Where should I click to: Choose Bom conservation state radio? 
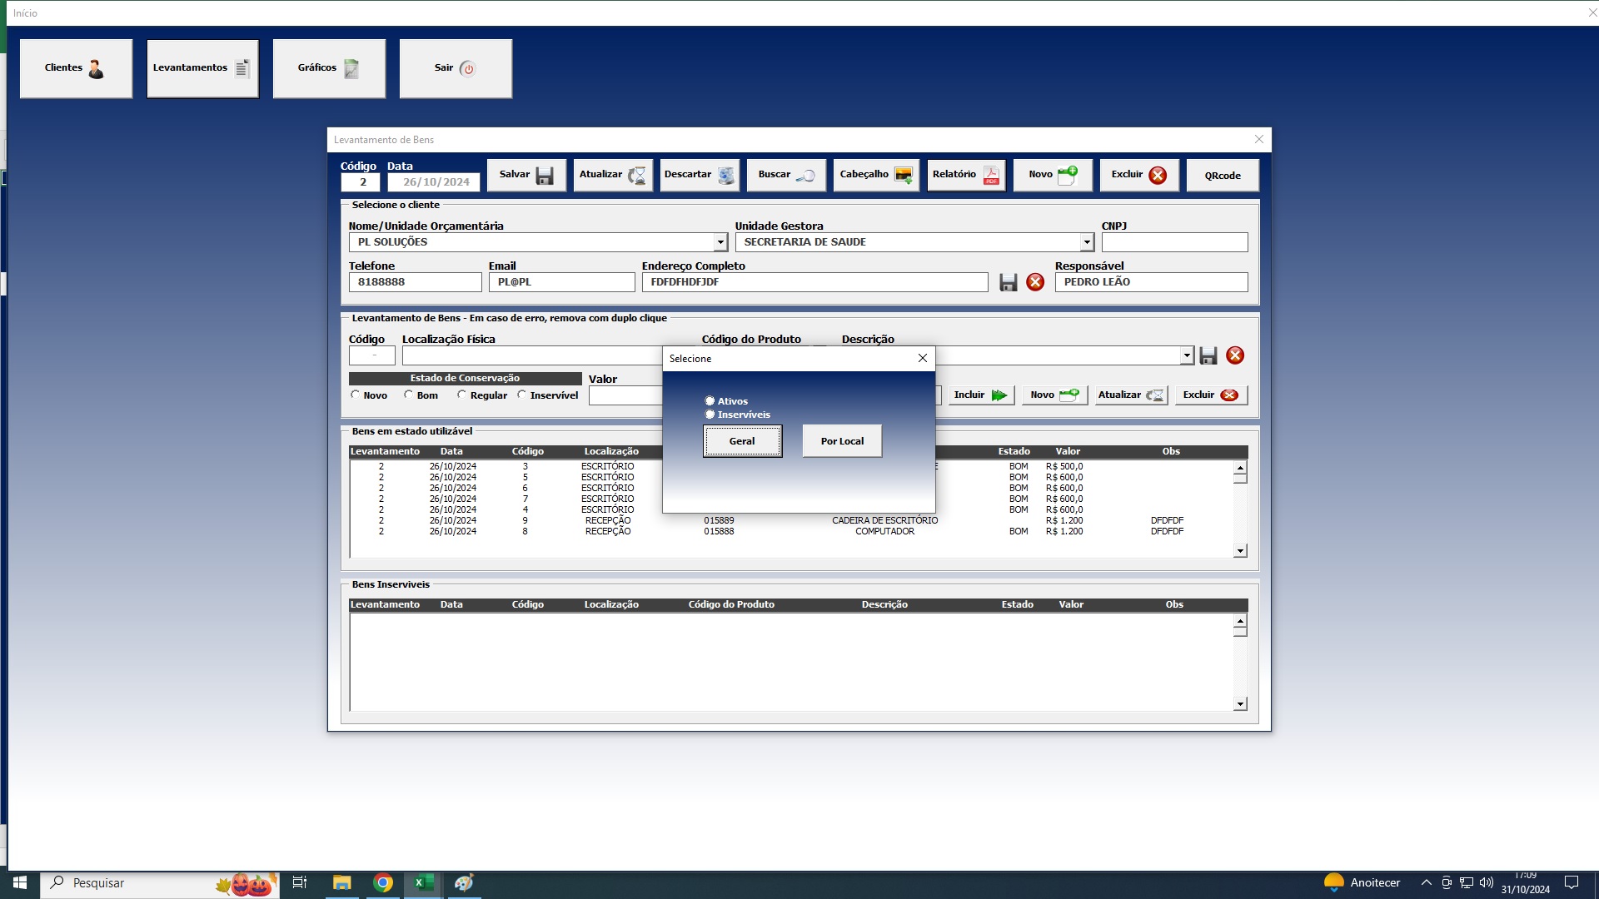click(x=409, y=395)
